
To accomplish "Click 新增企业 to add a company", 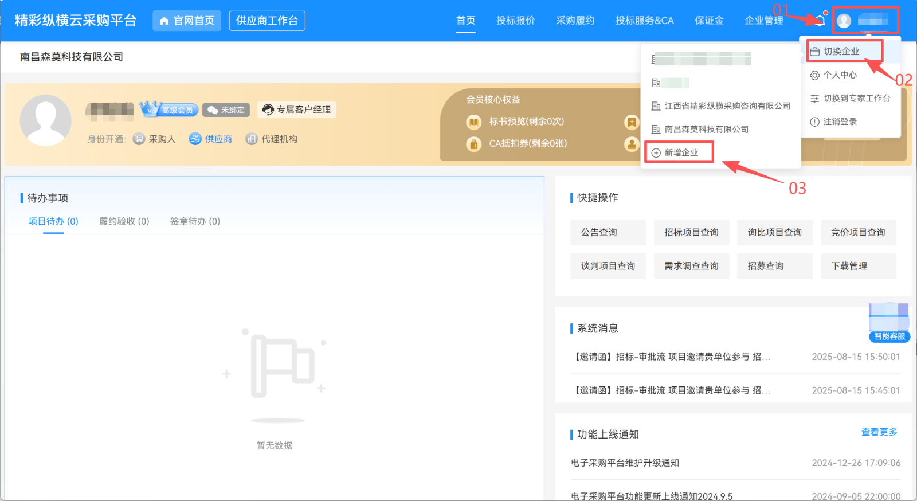I will [x=680, y=152].
